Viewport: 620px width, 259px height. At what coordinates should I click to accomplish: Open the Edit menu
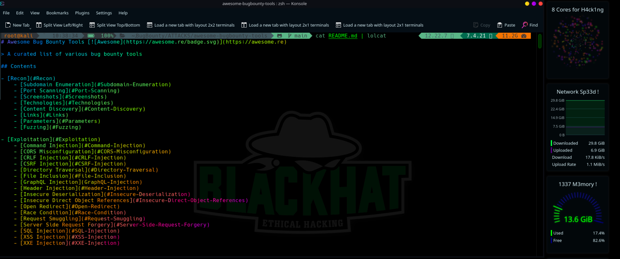tap(20, 13)
